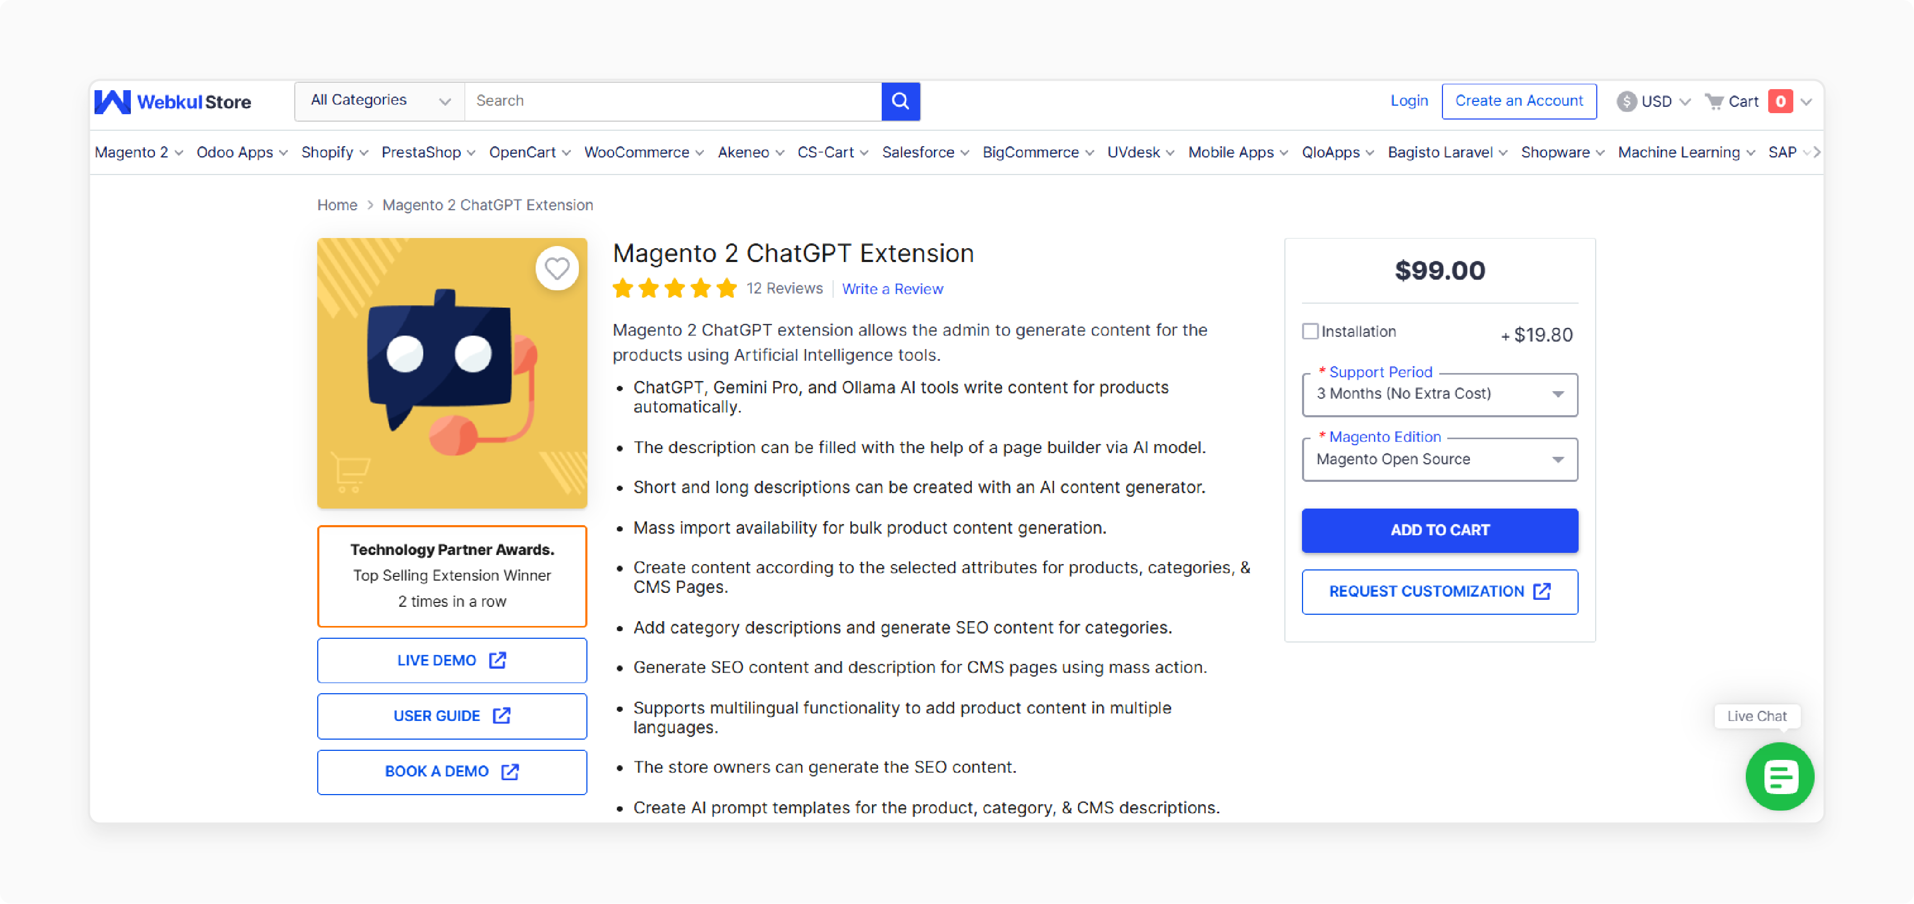Click the Home breadcrumb link
Viewport: 1914px width, 904px height.
338,205
